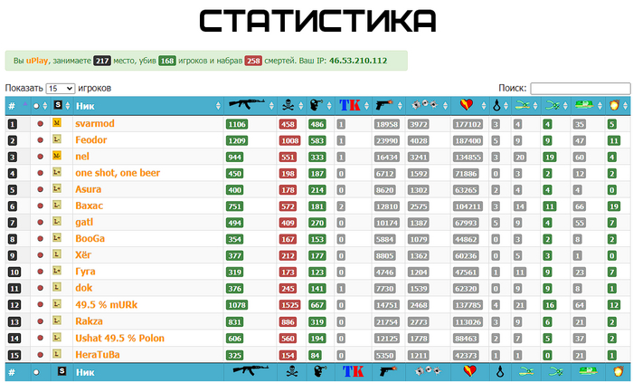Sort by AK-47 kills icon in header
The image size is (633, 383).
pos(246,104)
